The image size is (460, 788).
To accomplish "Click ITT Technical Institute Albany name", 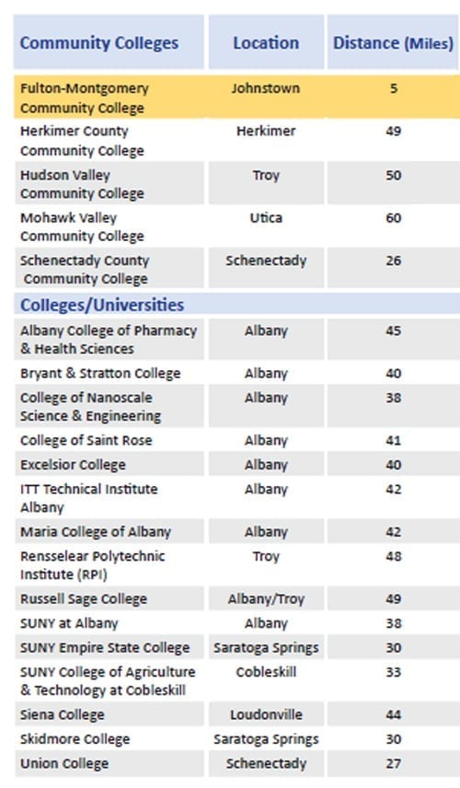I will pos(89,497).
